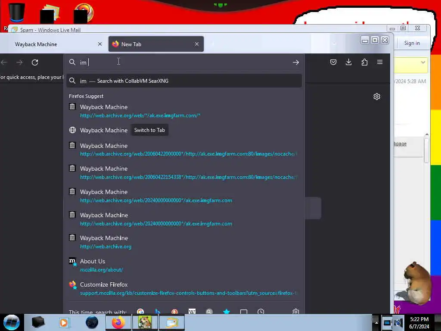Close the Wayback Machine tab
441x331 pixels.
pos(100,44)
